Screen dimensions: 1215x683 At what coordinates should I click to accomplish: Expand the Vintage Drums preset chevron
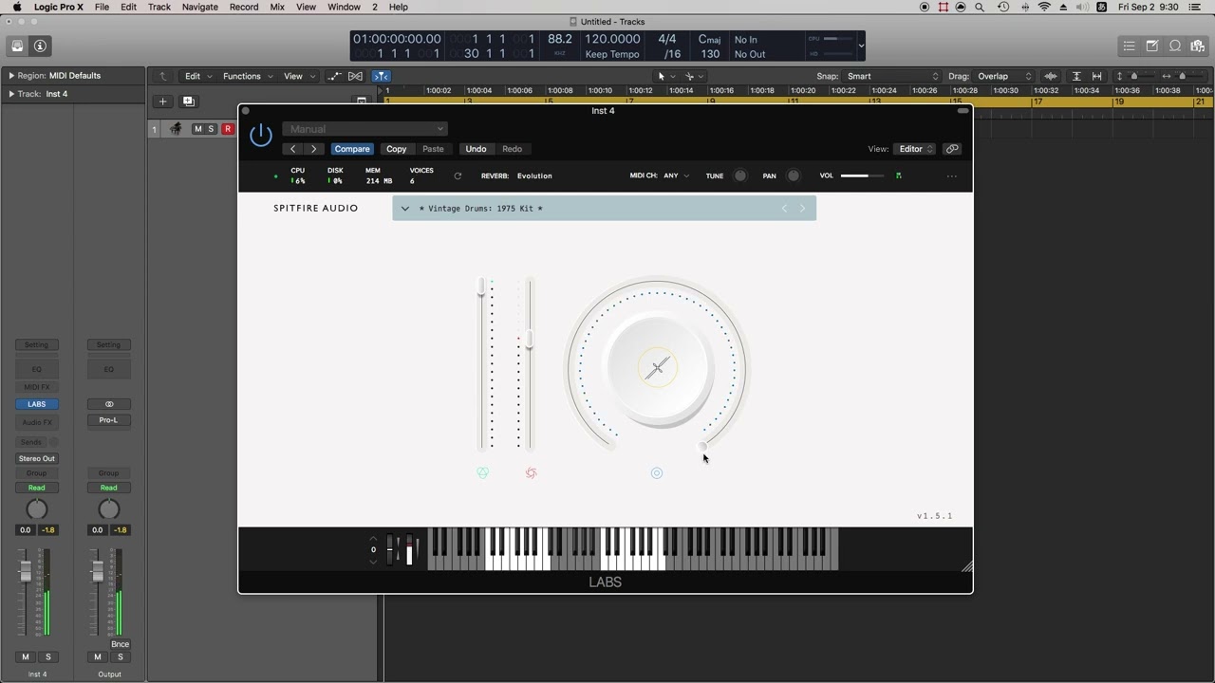click(x=405, y=209)
